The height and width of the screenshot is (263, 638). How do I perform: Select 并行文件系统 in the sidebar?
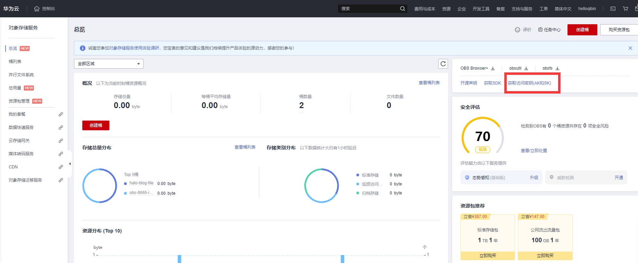point(21,75)
